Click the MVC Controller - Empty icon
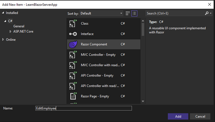 (x=73, y=55)
